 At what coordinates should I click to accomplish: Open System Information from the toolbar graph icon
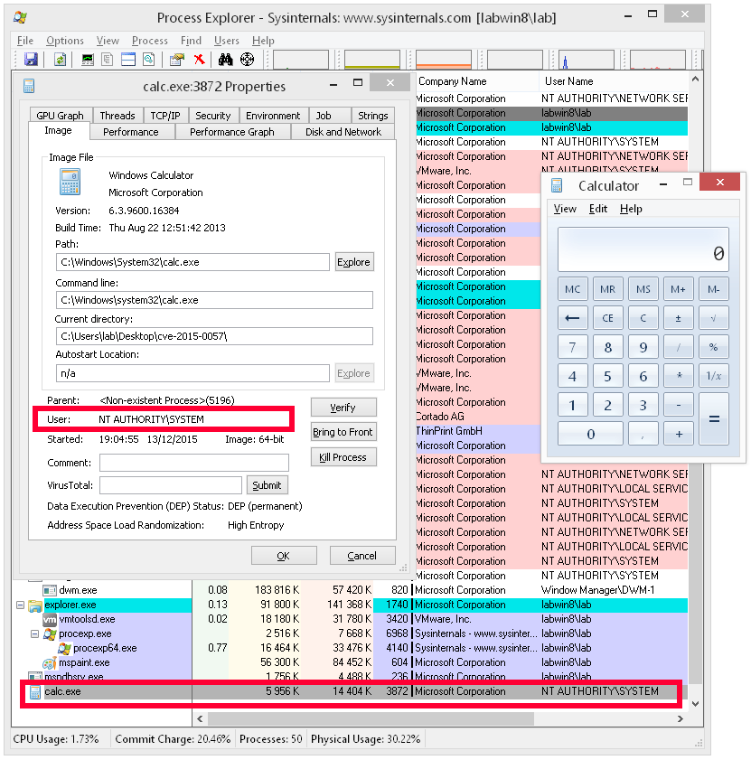[86, 60]
